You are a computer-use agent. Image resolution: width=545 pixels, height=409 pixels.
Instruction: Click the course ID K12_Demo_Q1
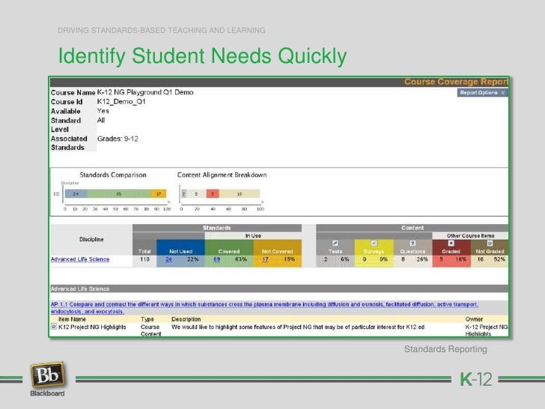(121, 102)
